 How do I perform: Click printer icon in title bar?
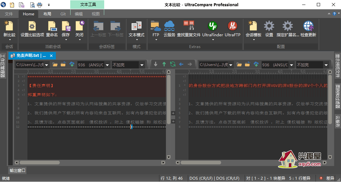click(40, 5)
